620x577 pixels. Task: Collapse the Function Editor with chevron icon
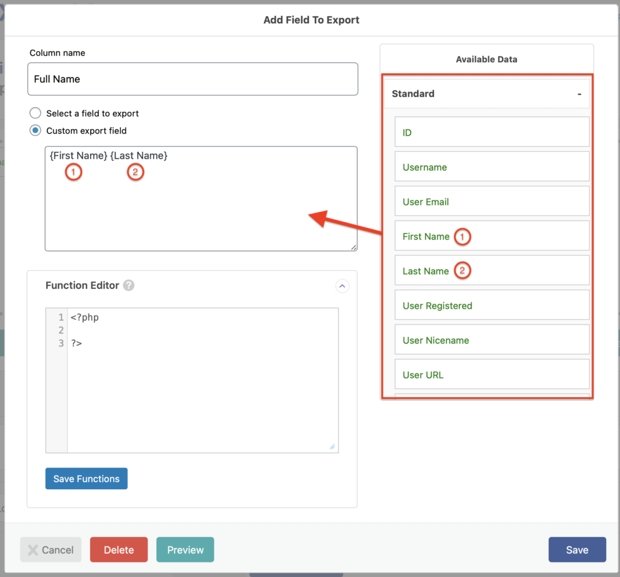pos(342,286)
